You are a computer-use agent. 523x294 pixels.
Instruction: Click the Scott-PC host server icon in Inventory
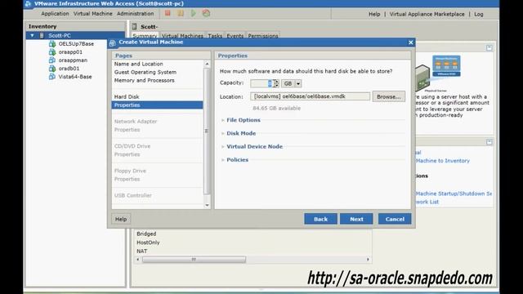42,35
